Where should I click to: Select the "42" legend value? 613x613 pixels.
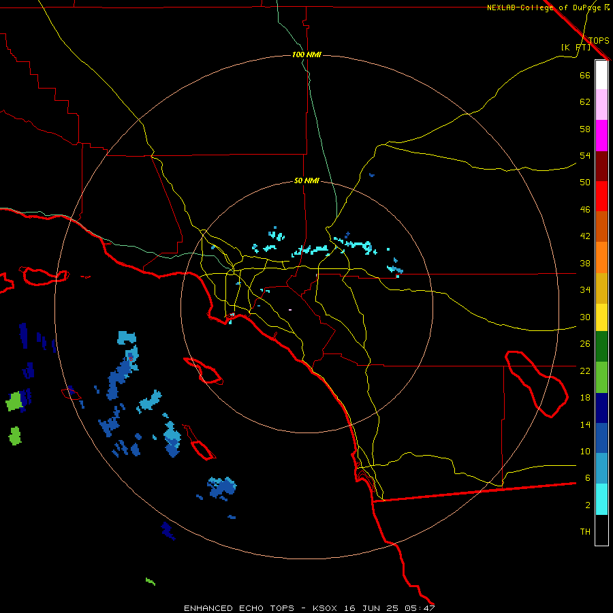pyautogui.click(x=585, y=236)
